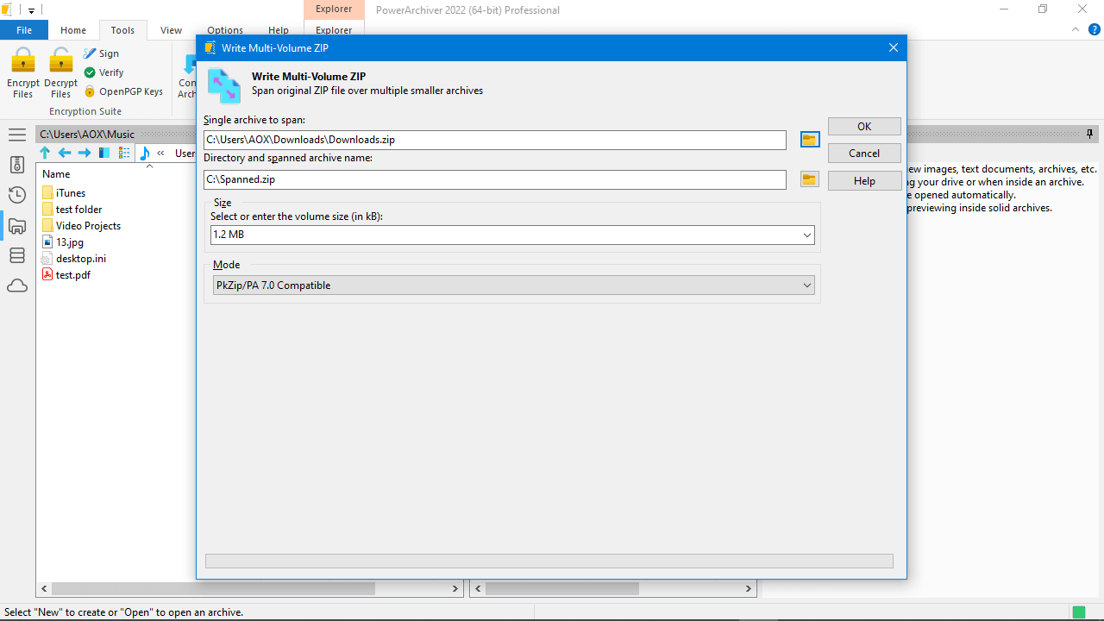Screen dimensions: 1104x621
Task: Expand the collapsed breadcrumb chevron
Action: (160, 153)
